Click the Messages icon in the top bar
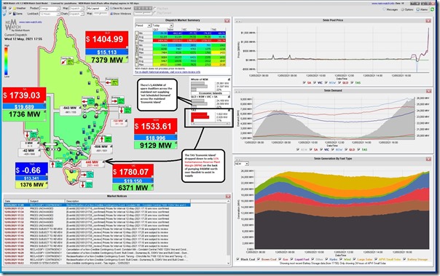This screenshot has height=276, width=440. (x=384, y=9)
